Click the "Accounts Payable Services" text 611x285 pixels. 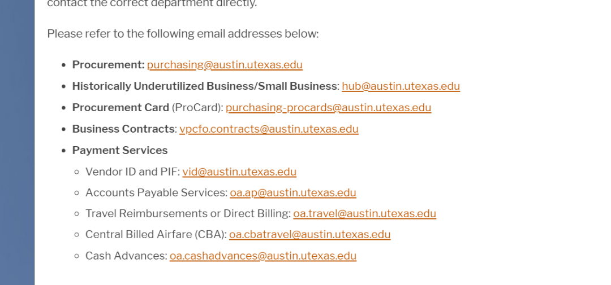156,193
